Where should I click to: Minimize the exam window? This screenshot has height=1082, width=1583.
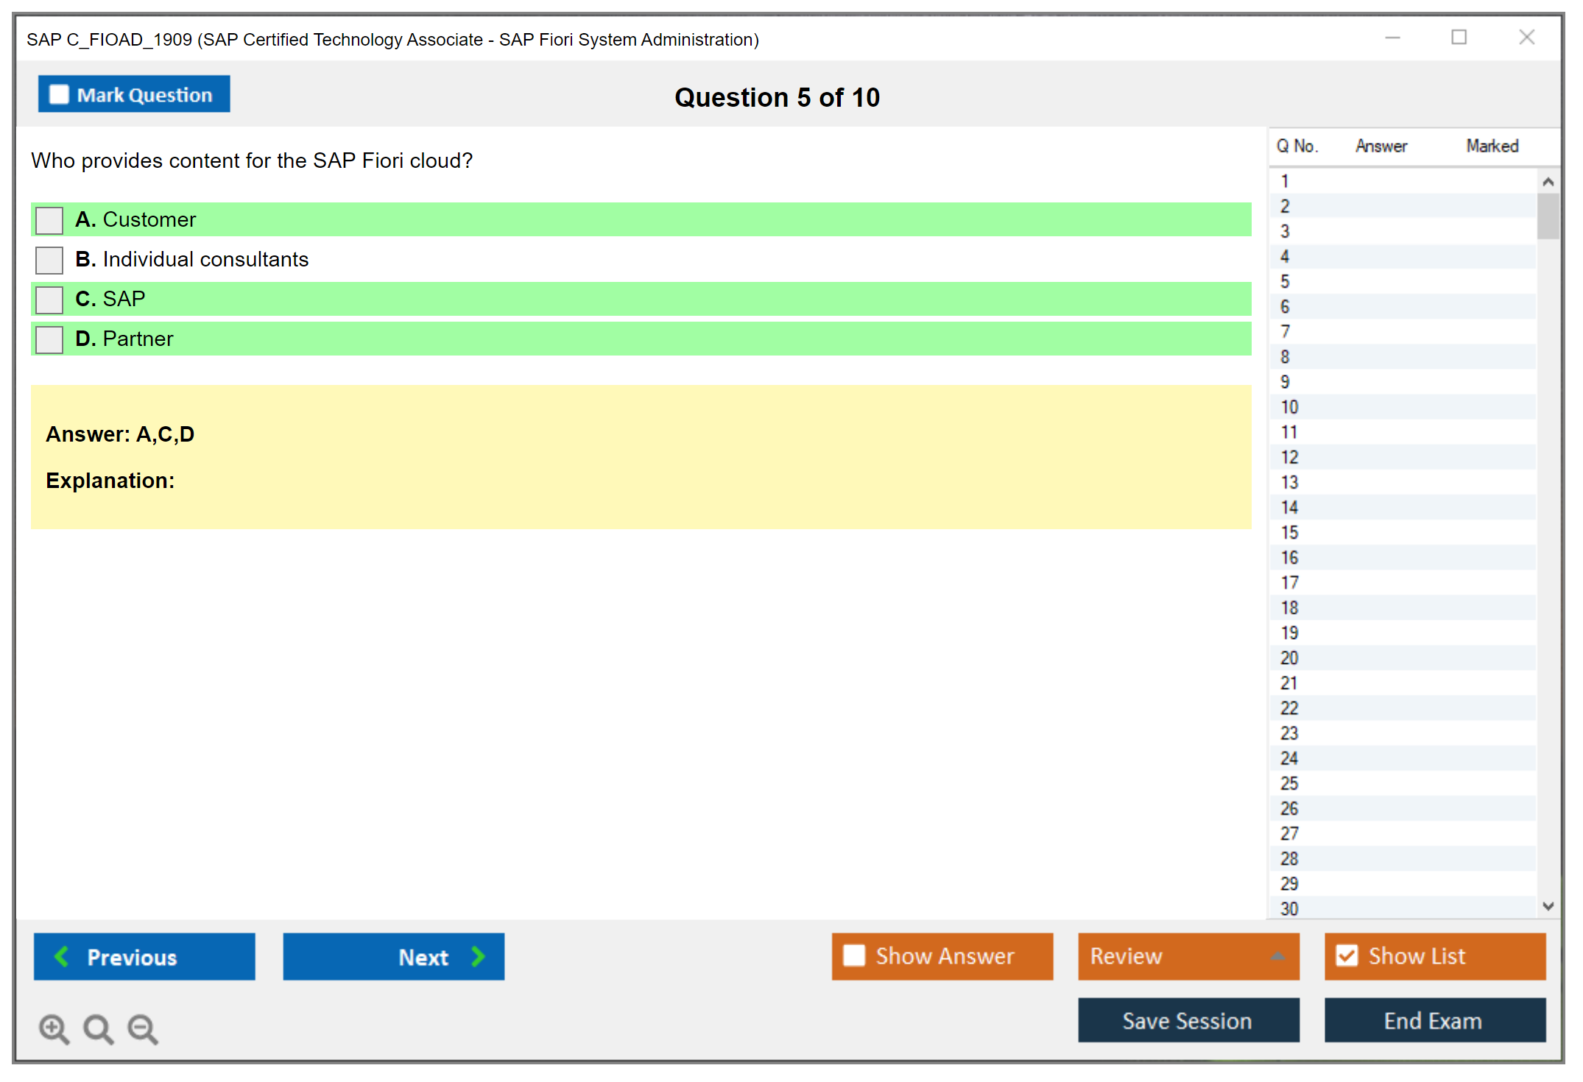[1392, 38]
